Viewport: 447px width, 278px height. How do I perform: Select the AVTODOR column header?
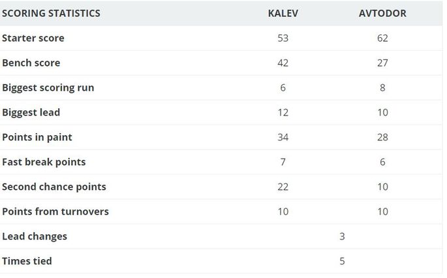pos(382,14)
